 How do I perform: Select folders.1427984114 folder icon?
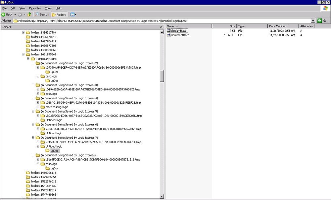(28, 41)
